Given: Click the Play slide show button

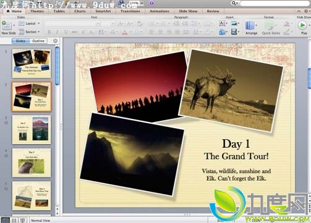Looking at the screenshot, I should pyautogui.click(x=302, y=25).
